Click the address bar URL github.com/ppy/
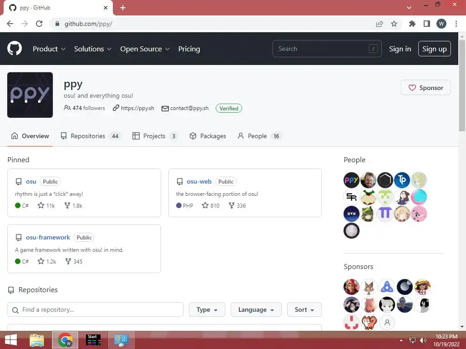Image resolution: width=466 pixels, height=349 pixels. 88,24
